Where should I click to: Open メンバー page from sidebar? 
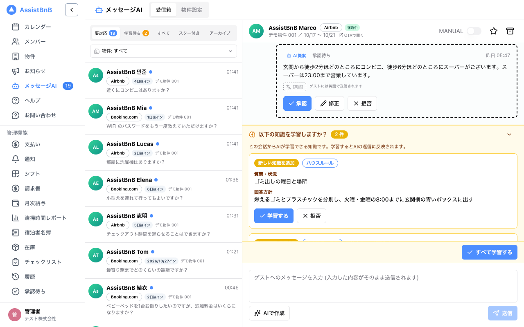[43, 42]
